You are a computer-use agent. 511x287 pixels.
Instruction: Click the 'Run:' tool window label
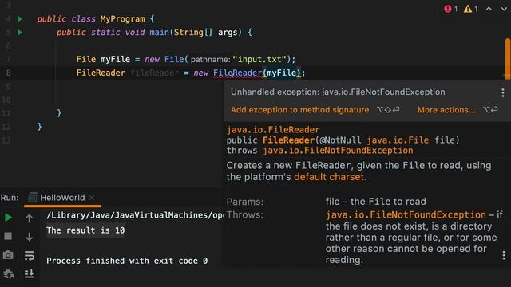coord(10,198)
